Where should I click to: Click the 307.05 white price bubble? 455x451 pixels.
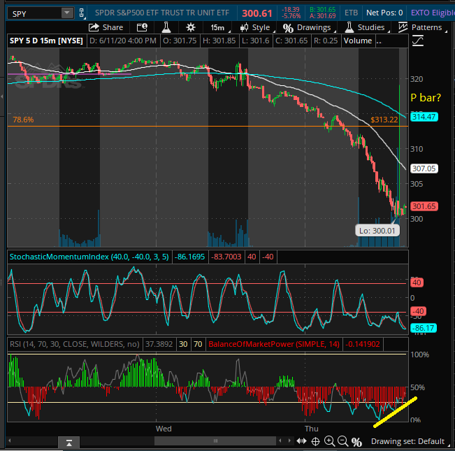(x=424, y=169)
